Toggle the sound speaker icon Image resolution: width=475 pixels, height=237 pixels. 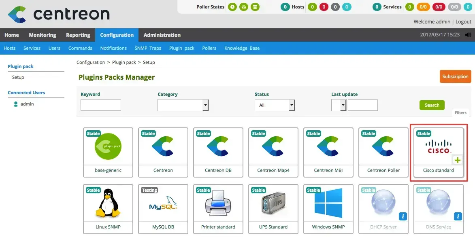coord(468,35)
